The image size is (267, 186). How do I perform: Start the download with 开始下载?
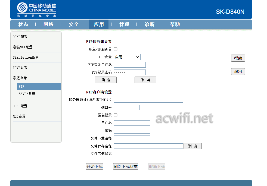coord(95,166)
